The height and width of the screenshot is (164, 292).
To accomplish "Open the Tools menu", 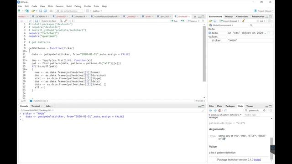I will click(x=96, y=6).
